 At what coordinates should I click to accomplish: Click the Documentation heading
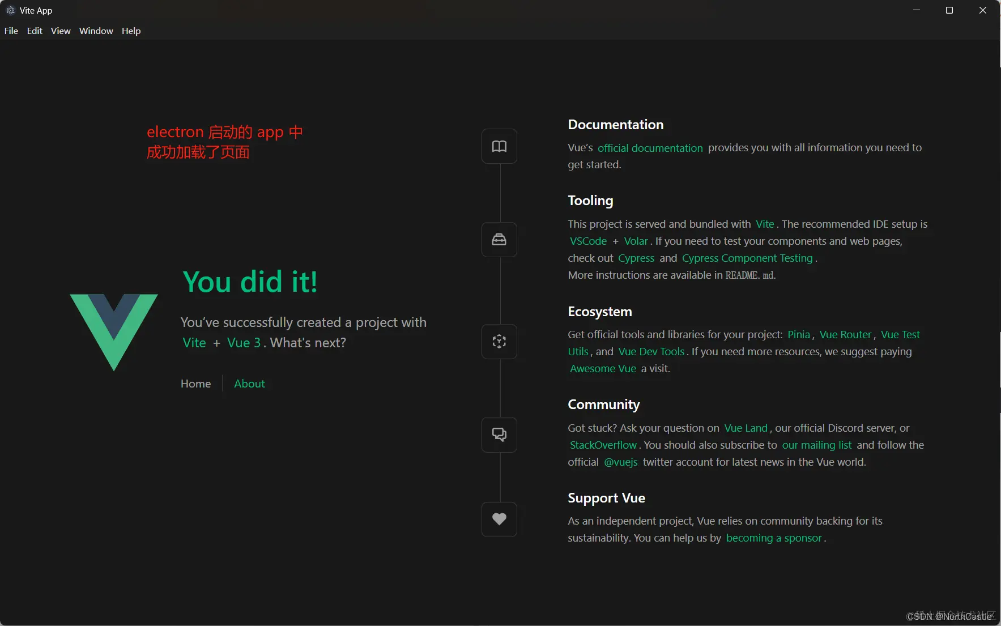tap(616, 125)
